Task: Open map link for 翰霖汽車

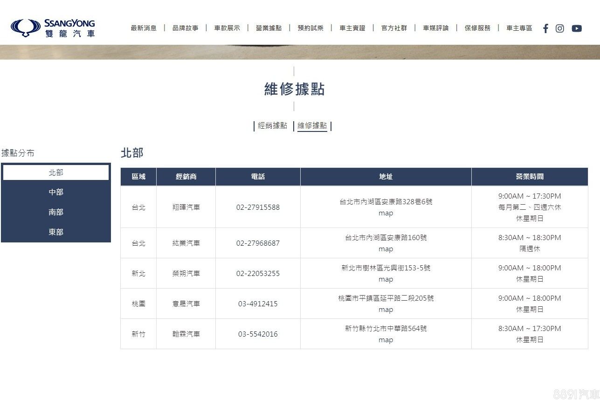Action: tap(386, 340)
